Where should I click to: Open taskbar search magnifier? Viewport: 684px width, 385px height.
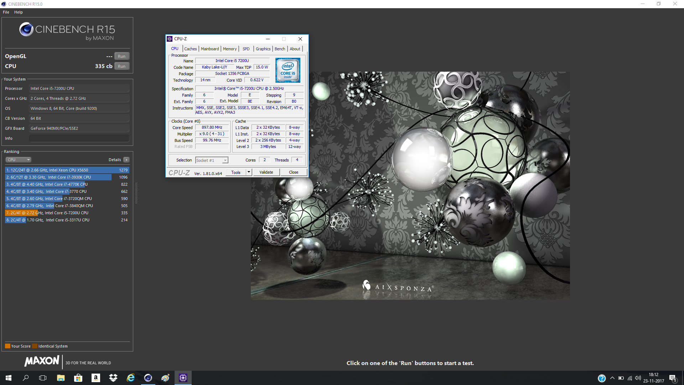pos(26,378)
